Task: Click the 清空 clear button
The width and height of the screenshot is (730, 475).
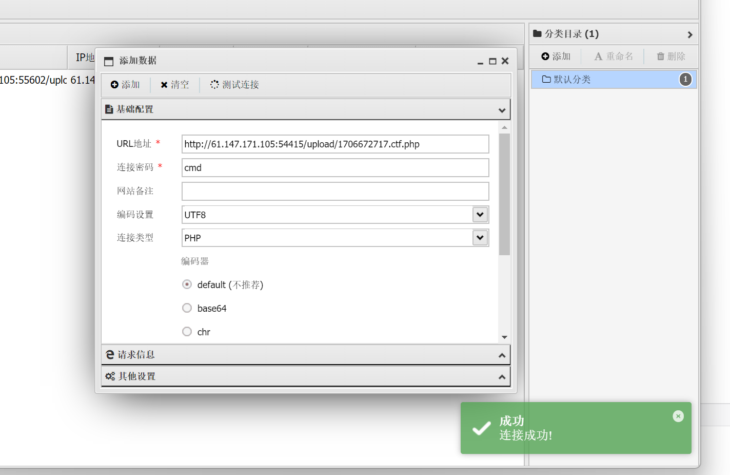Action: click(174, 85)
